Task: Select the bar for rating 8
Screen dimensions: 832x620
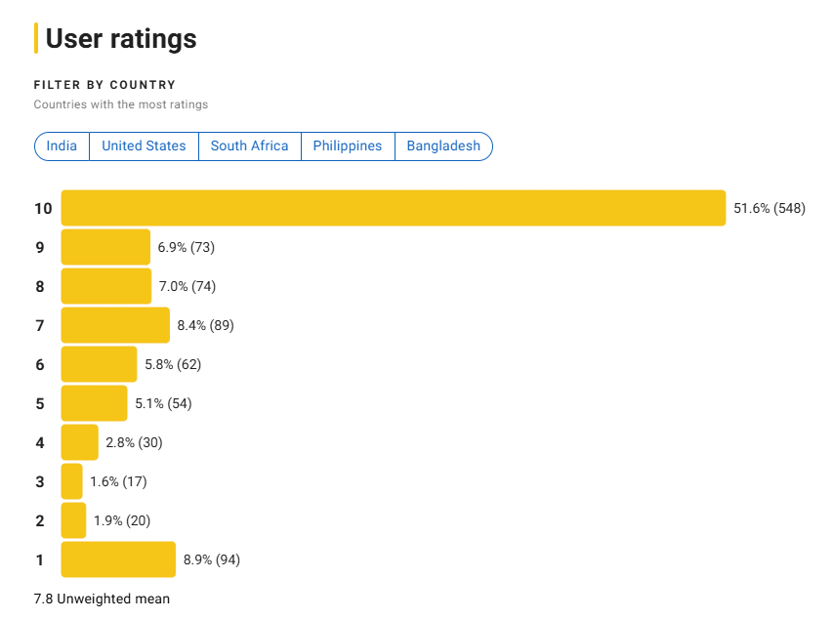Action: pos(106,286)
